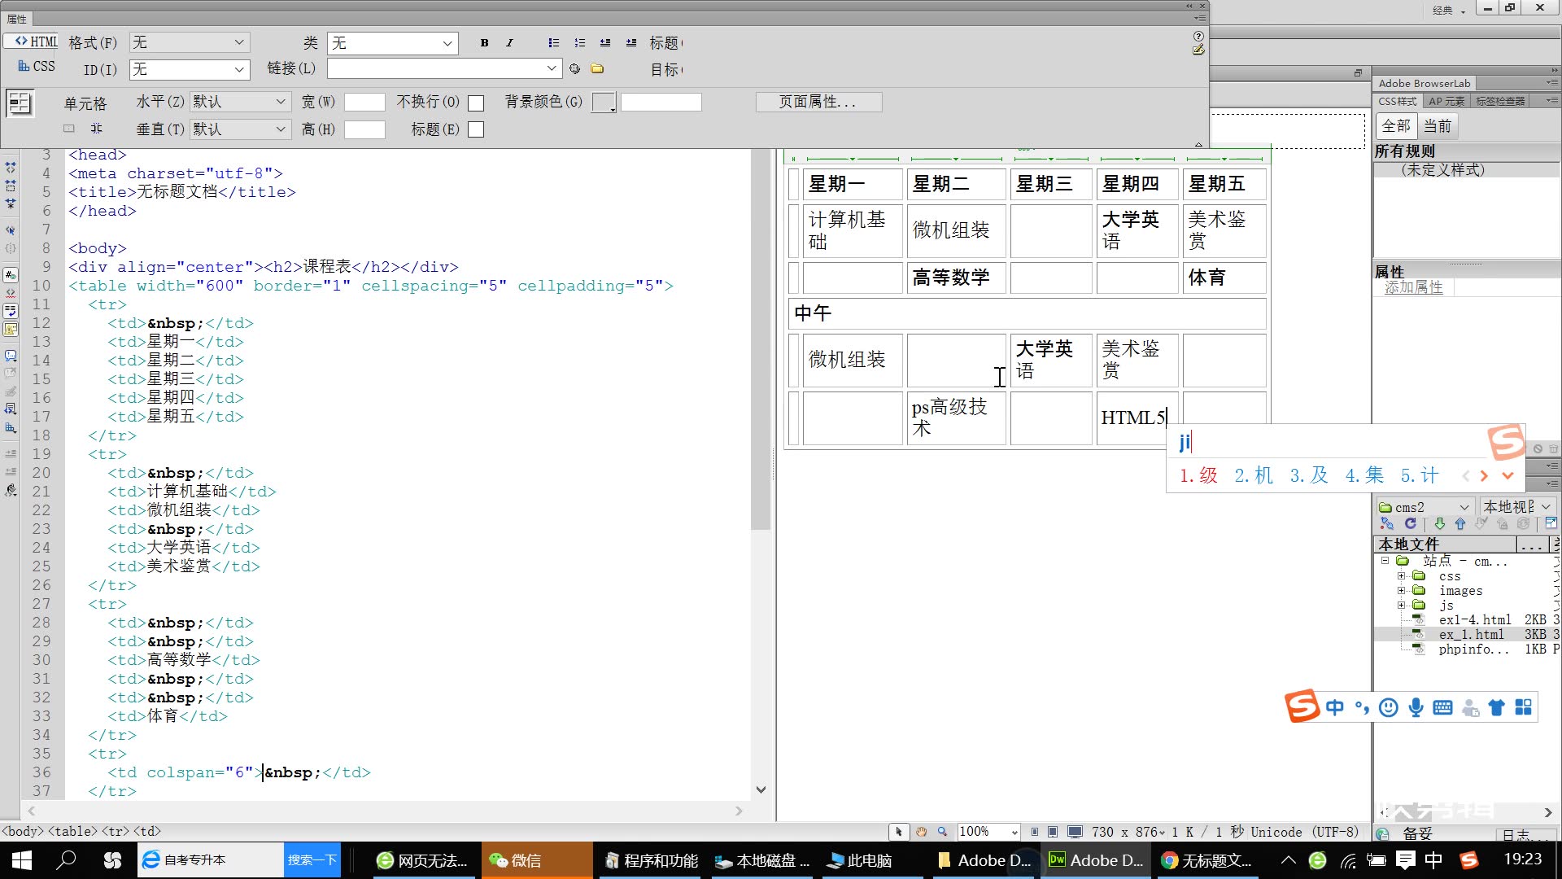Click the split cell icon
The image size is (1562, 879).
coord(96,129)
